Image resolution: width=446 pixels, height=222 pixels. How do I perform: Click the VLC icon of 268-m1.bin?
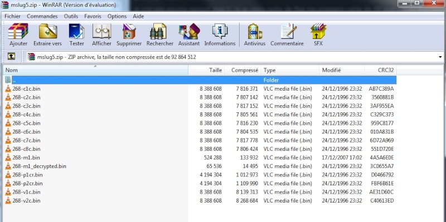8,157
